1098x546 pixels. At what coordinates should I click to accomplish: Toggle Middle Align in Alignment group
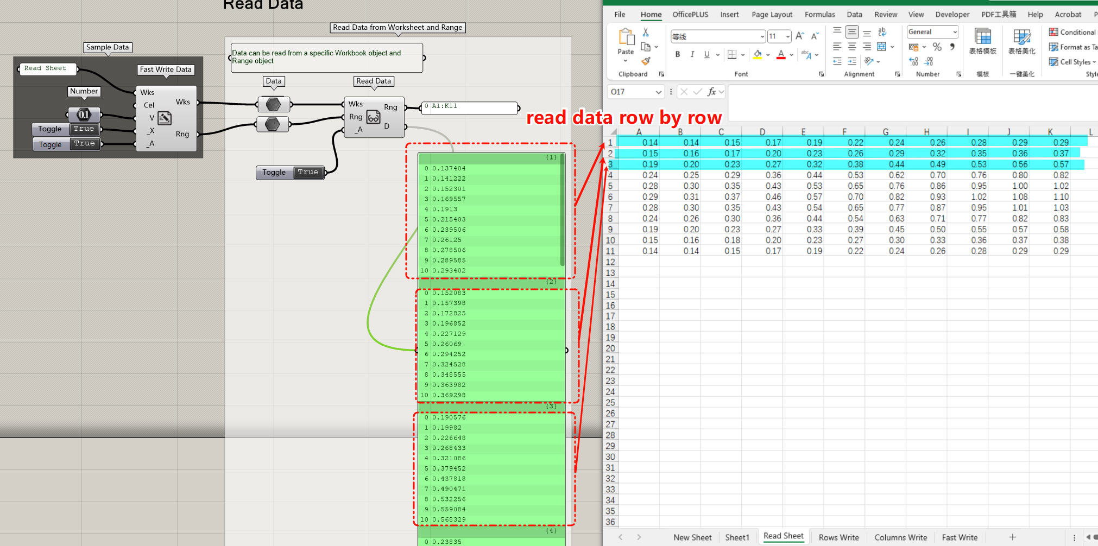click(x=852, y=32)
